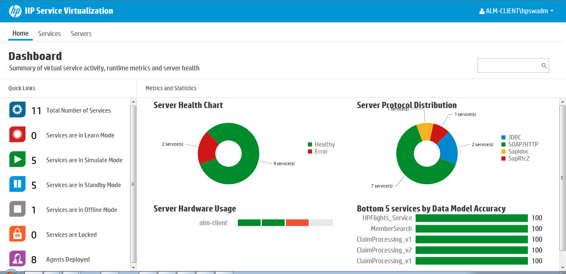The image size is (566, 274).
Task: Open the Agents Deployed link
Action: [68, 260]
